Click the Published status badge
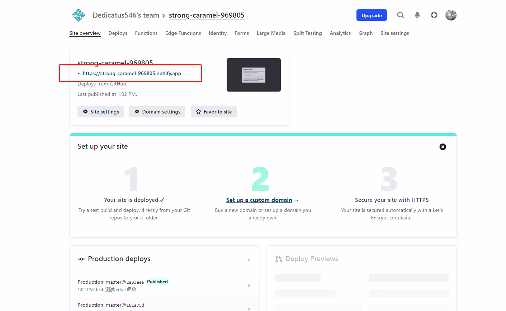 point(157,282)
